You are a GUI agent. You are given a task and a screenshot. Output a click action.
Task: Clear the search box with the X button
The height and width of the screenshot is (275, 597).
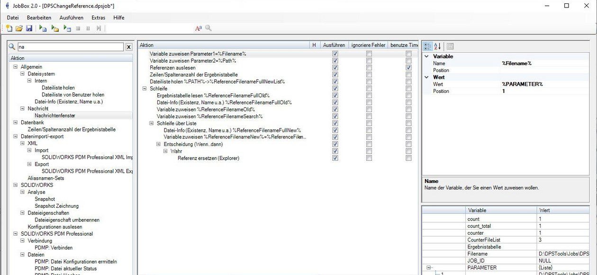(128, 47)
